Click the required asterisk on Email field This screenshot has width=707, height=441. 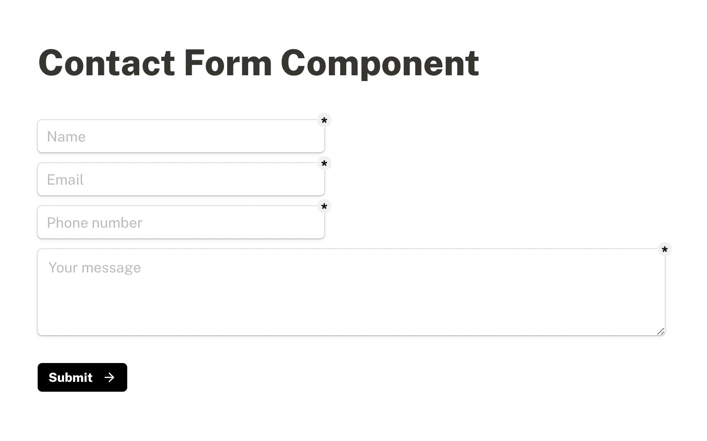pyautogui.click(x=324, y=163)
